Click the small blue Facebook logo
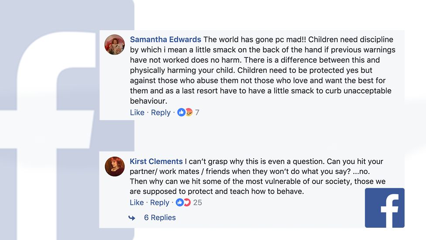 tap(385, 208)
